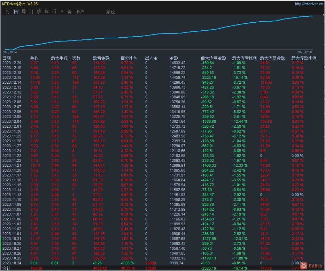The image size is (325, 271).
Task: Open the http://mtdriver.cn link
Action: click(309, 4)
